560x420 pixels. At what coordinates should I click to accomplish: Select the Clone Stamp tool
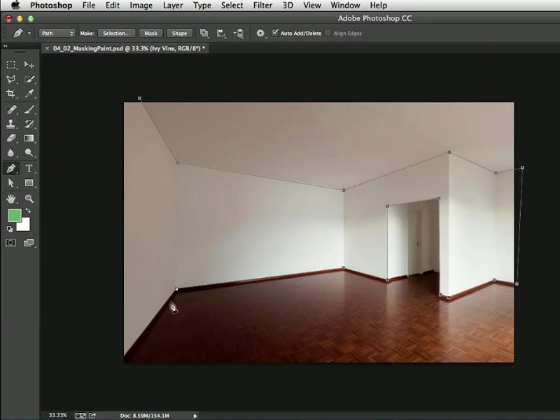pos(11,124)
